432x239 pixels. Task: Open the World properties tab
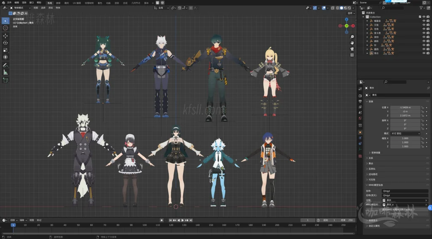tap(360, 118)
